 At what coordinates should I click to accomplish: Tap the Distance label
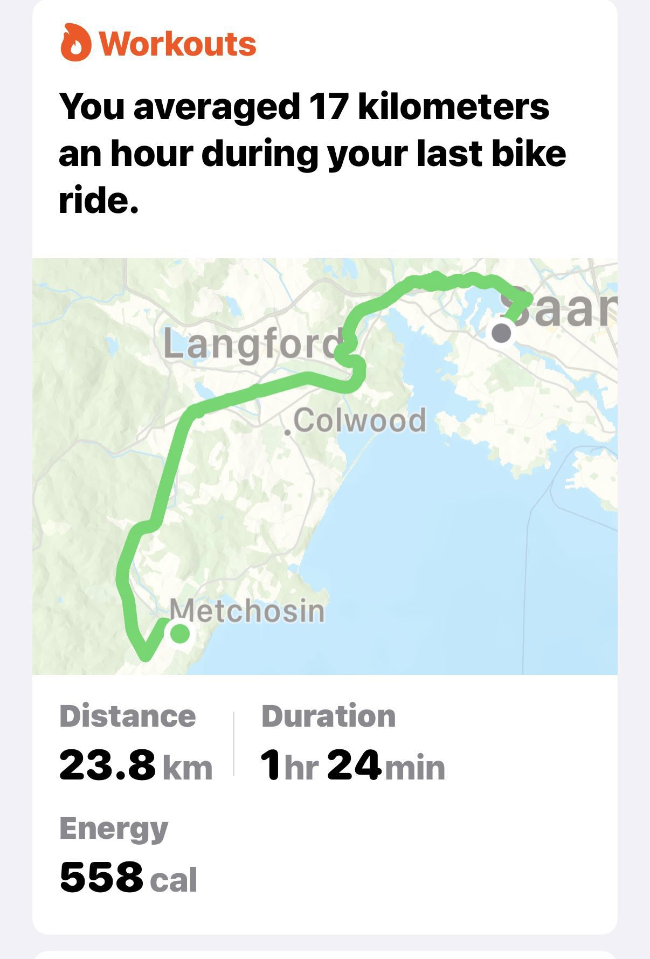pyautogui.click(x=128, y=716)
